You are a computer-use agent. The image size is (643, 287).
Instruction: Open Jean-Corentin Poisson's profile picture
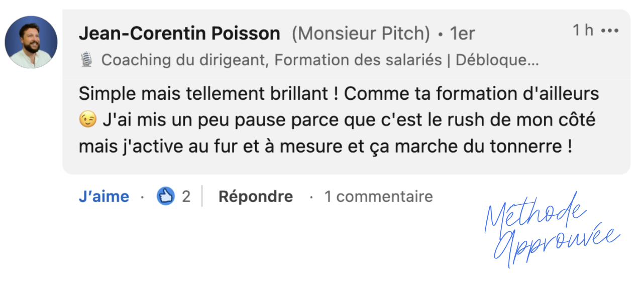coord(31,42)
